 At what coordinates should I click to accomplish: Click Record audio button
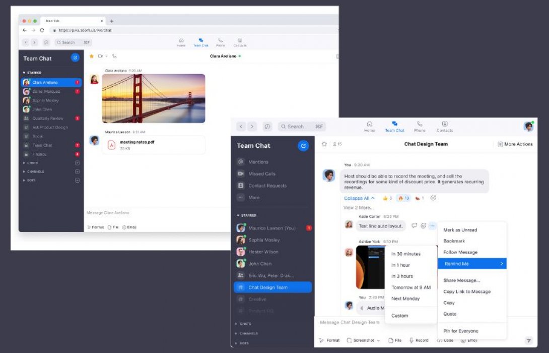click(419, 340)
